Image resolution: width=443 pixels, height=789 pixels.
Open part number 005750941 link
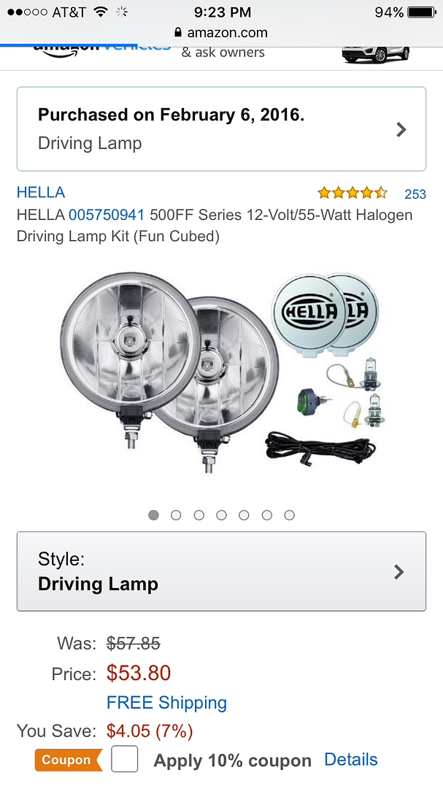[x=107, y=215]
